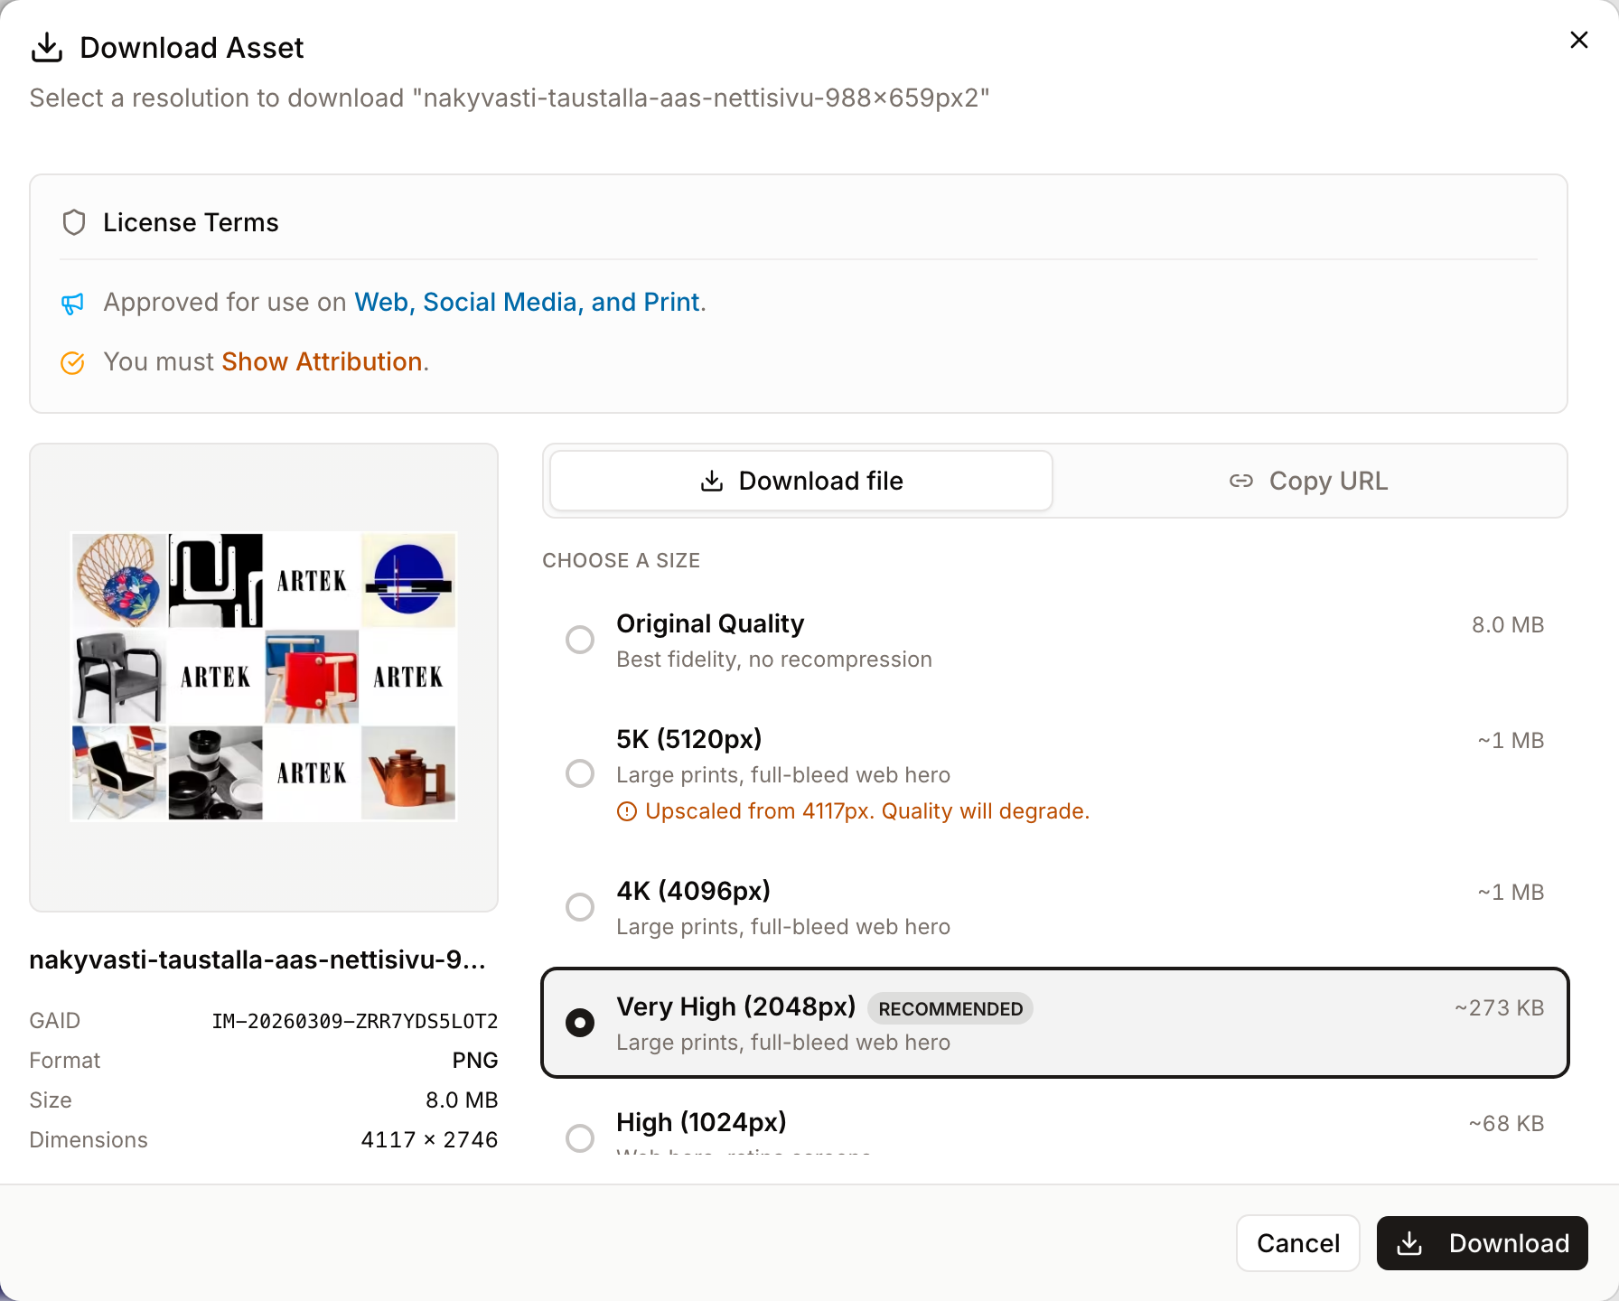
Task: Click the Size value 8.0 MB
Action: [462, 1100]
